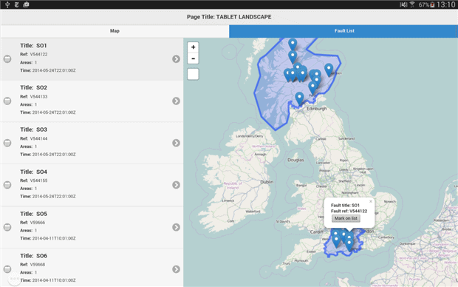Viewport: 458px width, 287px height.
Task: Toggle the checkbox for fault SO3
Action: coord(7,143)
